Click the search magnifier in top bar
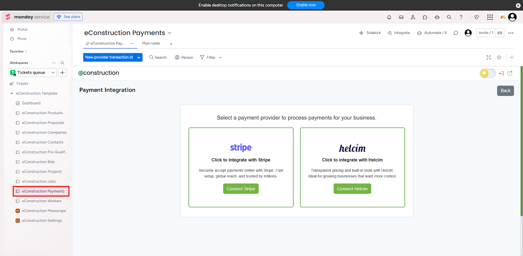The width and height of the screenshot is (523, 256). pos(449,17)
